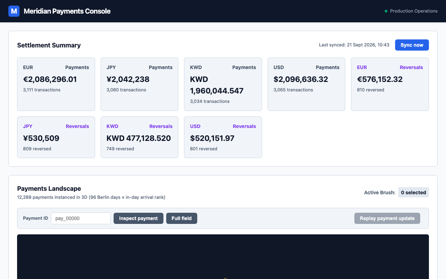The height and width of the screenshot is (279, 446).
Task: Click the green Production Operations status dot
Action: [x=386, y=11]
